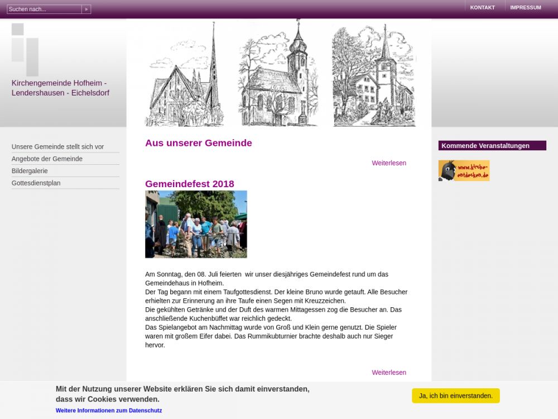
Task: Click the gray church logo in header
Action: [25, 49]
